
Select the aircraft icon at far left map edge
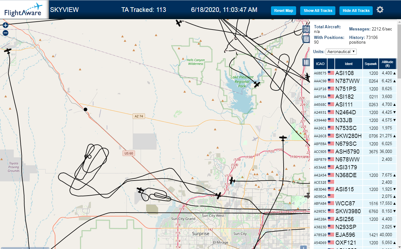(8, 51)
